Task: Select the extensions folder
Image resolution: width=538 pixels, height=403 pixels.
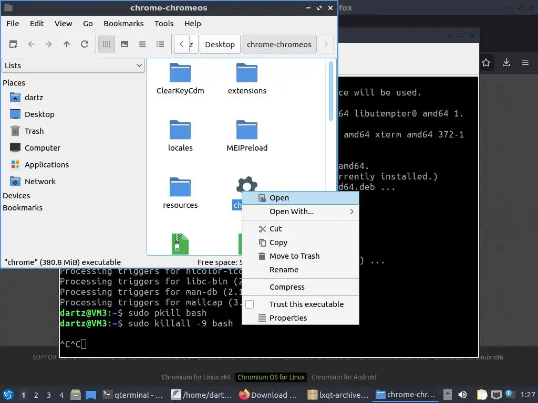Action: click(247, 79)
